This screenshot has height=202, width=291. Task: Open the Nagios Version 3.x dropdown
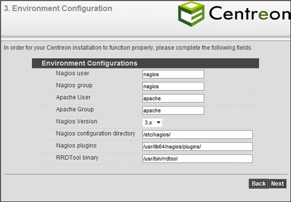152,122
